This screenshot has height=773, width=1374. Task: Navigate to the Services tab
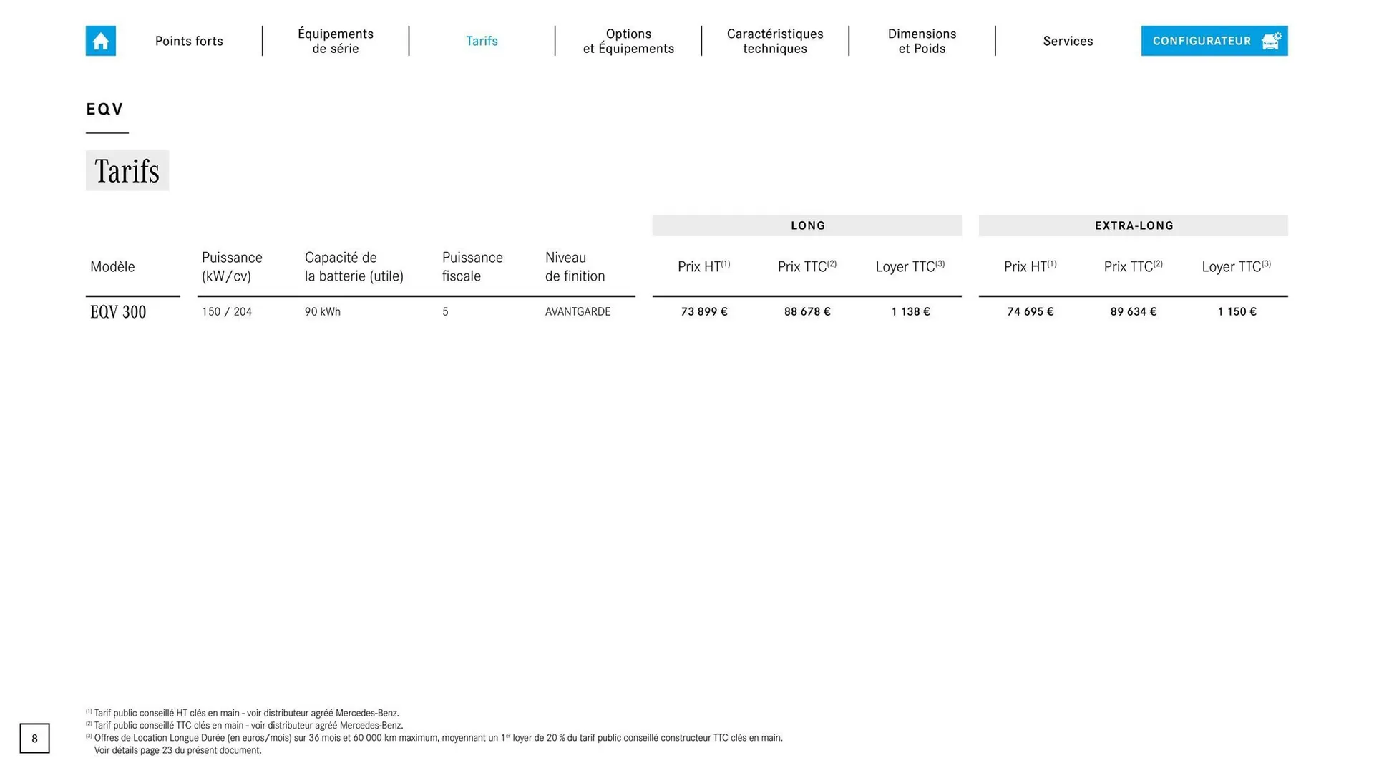pyautogui.click(x=1068, y=41)
